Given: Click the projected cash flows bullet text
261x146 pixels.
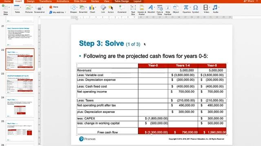Looking at the screenshot, I should (x=146, y=56).
